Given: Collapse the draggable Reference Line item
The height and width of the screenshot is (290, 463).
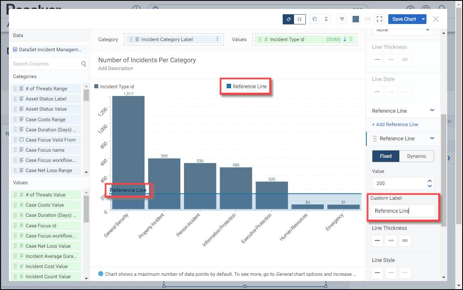Looking at the screenshot, I should pyautogui.click(x=432, y=139).
